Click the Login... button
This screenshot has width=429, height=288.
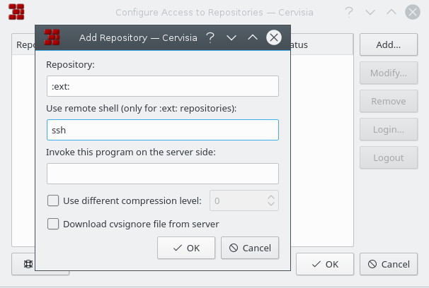click(389, 129)
